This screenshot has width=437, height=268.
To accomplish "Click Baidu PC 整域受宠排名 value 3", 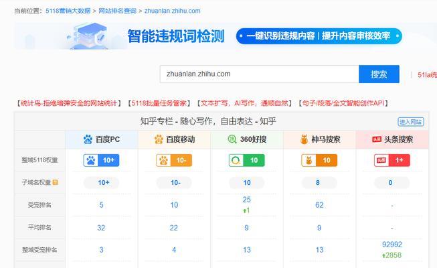I will tap(101, 250).
